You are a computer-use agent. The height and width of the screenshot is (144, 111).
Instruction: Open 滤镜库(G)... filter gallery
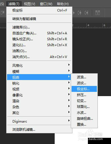tap(39, 27)
